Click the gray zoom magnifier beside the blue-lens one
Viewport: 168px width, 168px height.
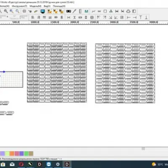(6, 11)
